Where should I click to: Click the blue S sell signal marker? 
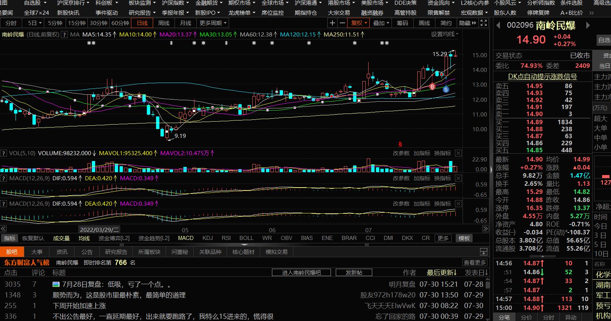coord(446,90)
